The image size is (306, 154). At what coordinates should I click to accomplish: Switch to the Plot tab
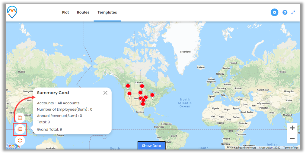(65, 12)
